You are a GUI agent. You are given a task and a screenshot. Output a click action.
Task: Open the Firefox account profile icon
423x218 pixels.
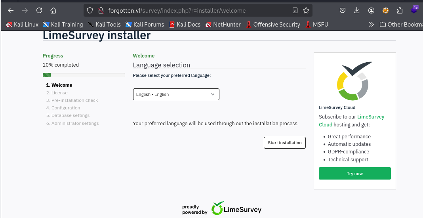click(371, 11)
